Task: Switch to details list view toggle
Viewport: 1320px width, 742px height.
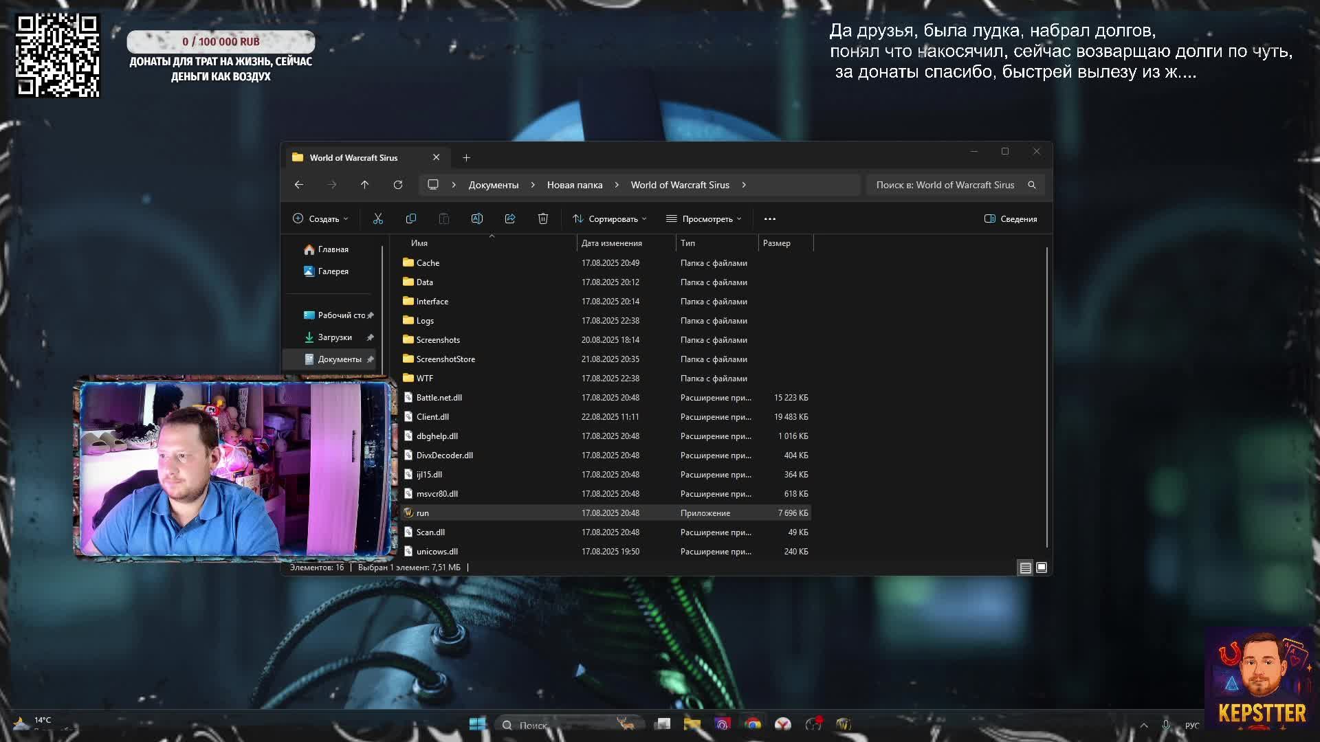Action: [1025, 567]
